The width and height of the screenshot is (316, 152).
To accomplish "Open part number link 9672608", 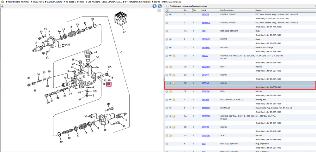I will pos(205,100).
